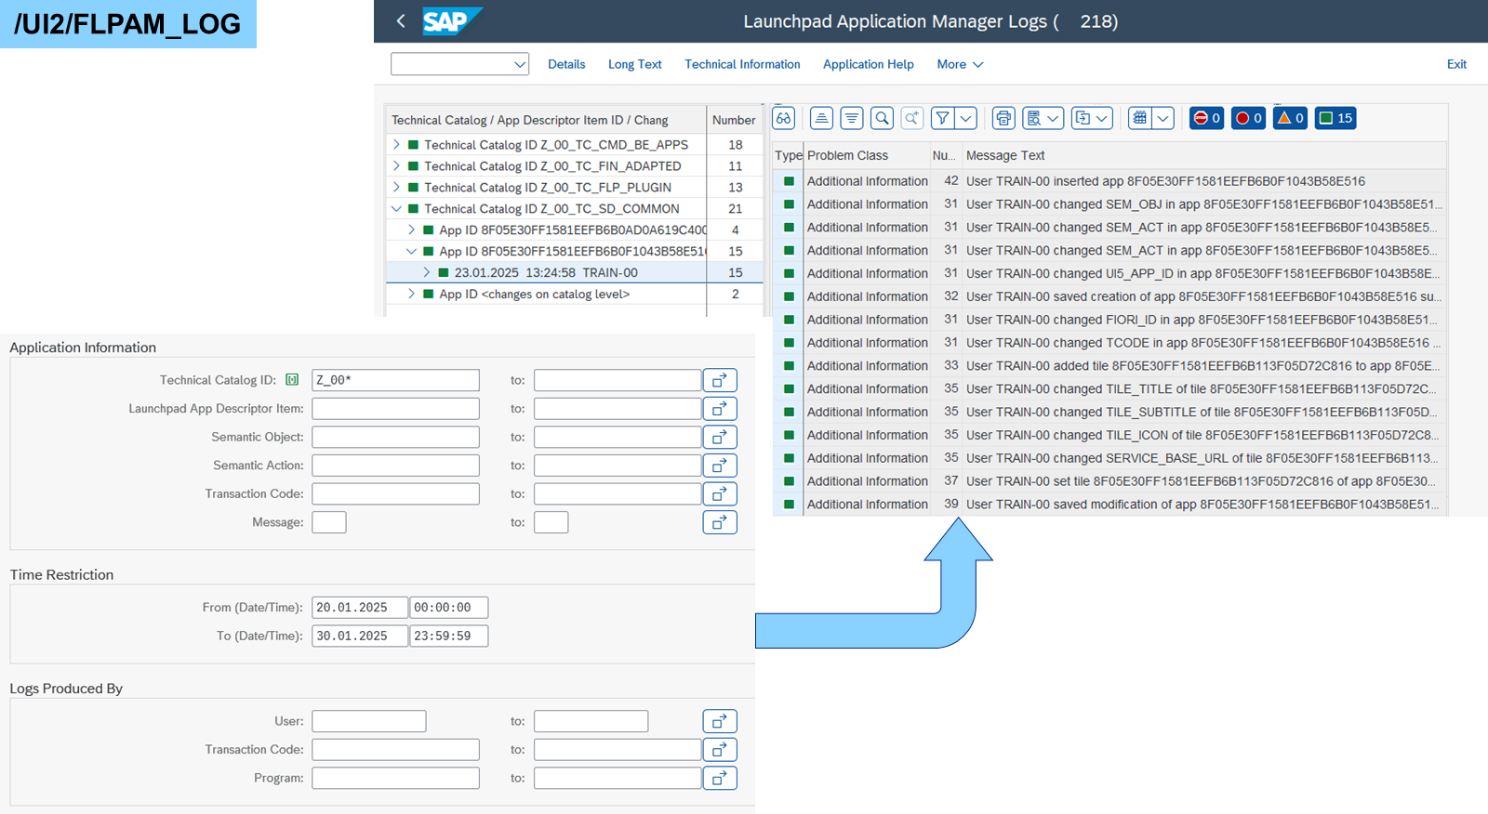Click the glasses display details icon
The image size is (1488, 814).
(784, 118)
